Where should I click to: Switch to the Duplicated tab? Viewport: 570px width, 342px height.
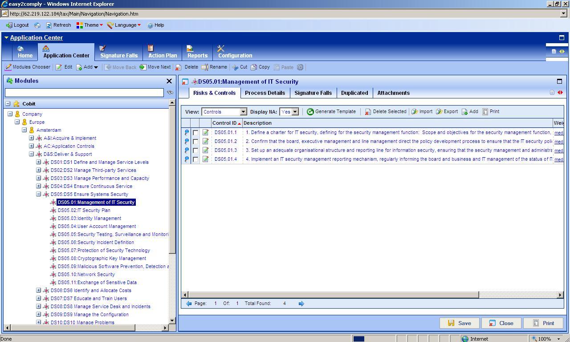354,93
